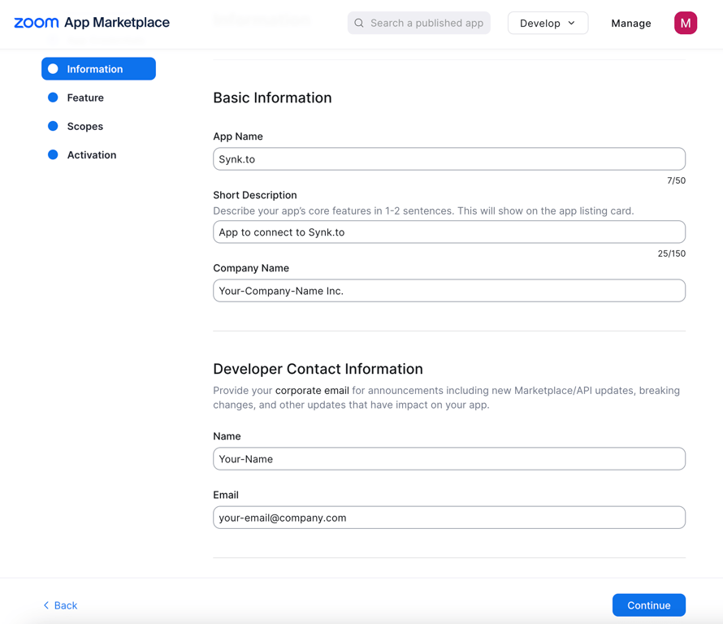The height and width of the screenshot is (624, 723).
Task: Open the user profile avatar M
Action: pyautogui.click(x=685, y=23)
